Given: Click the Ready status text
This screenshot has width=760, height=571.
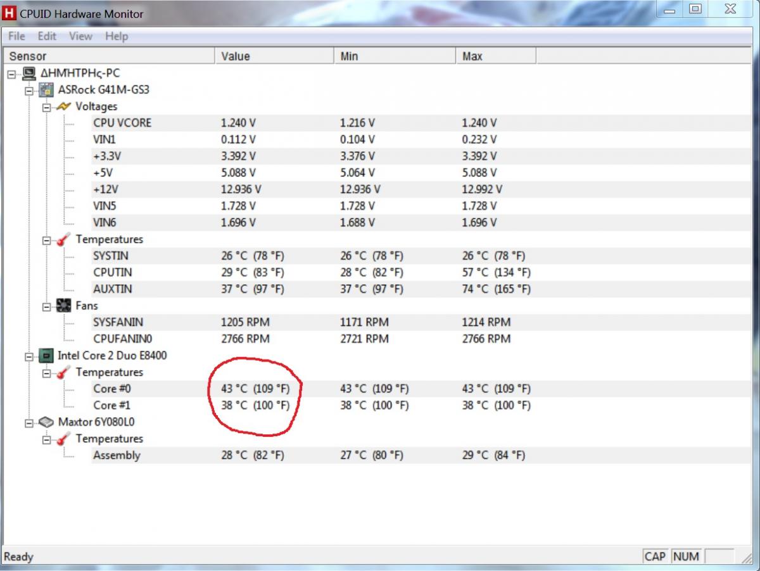Looking at the screenshot, I should [18, 557].
